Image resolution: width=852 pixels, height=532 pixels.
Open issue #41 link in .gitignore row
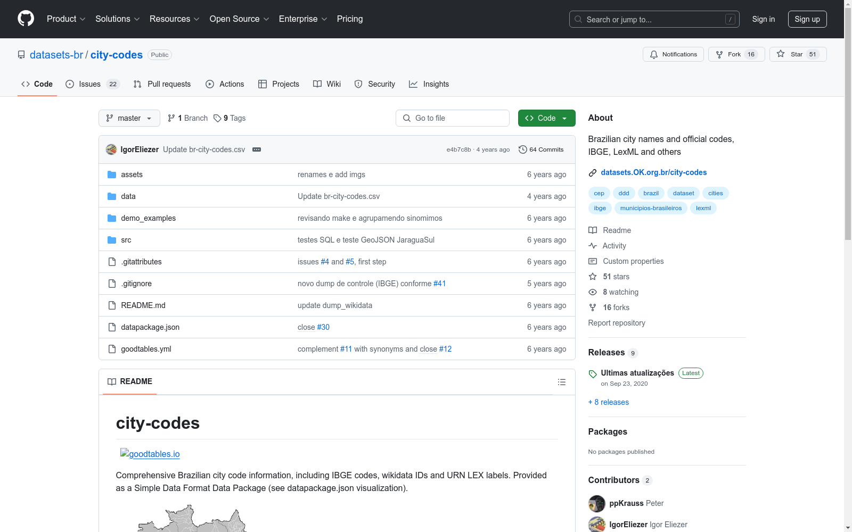click(439, 284)
